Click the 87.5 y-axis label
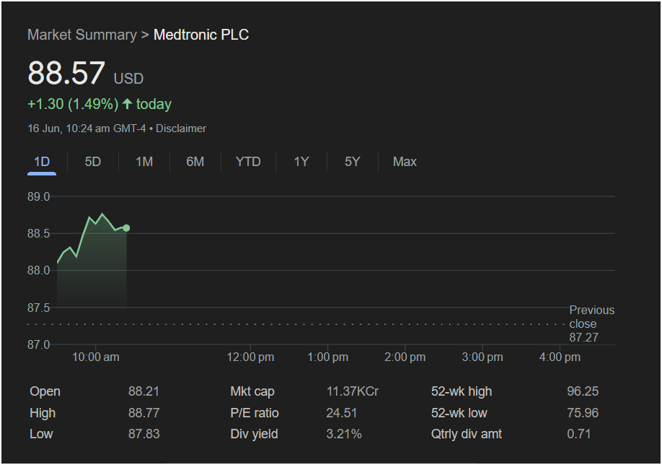Image resolution: width=662 pixels, height=465 pixels. tap(38, 308)
